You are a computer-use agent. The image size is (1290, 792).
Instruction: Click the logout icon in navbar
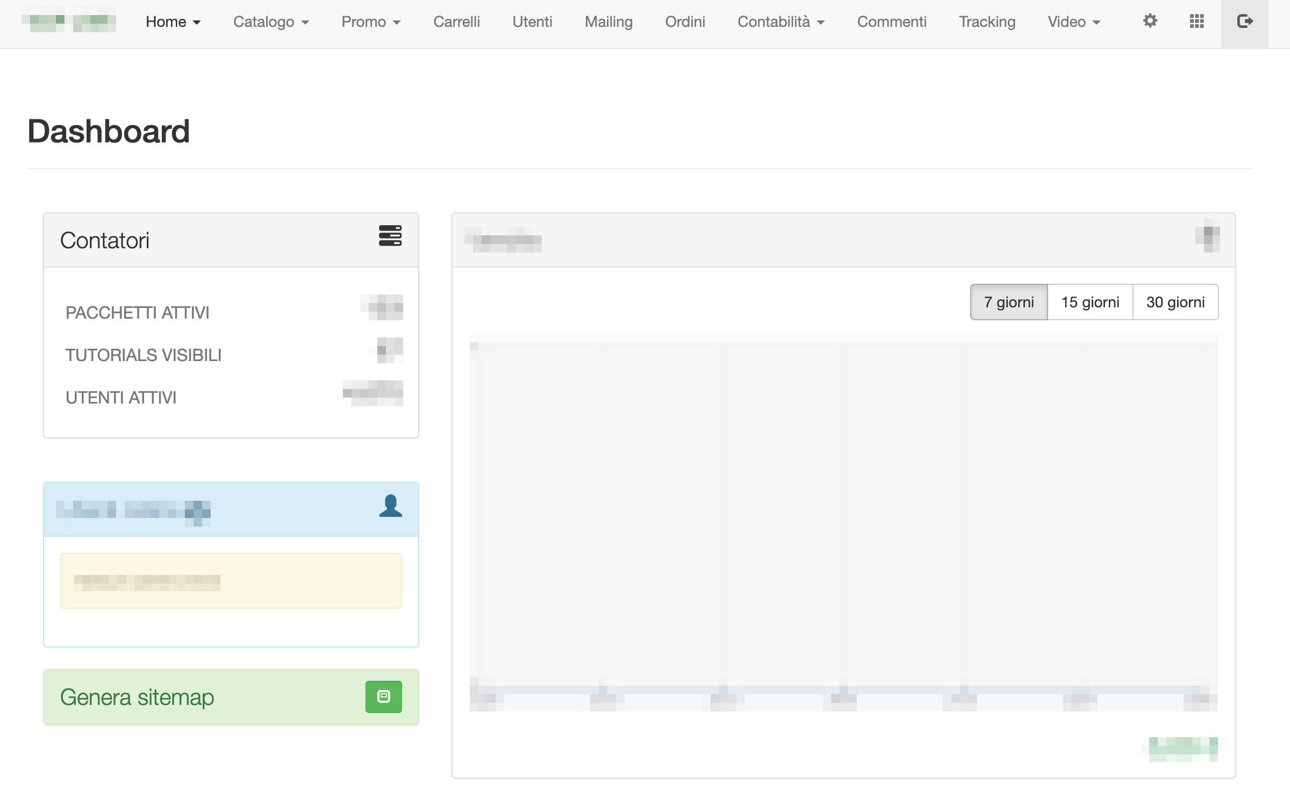1245,21
